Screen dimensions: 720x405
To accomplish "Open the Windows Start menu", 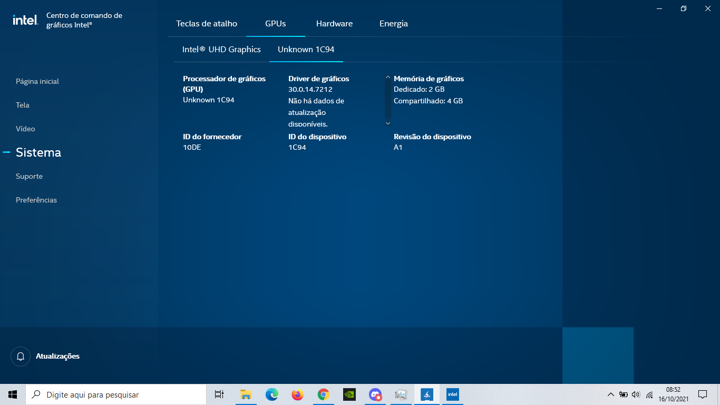I will (13, 394).
